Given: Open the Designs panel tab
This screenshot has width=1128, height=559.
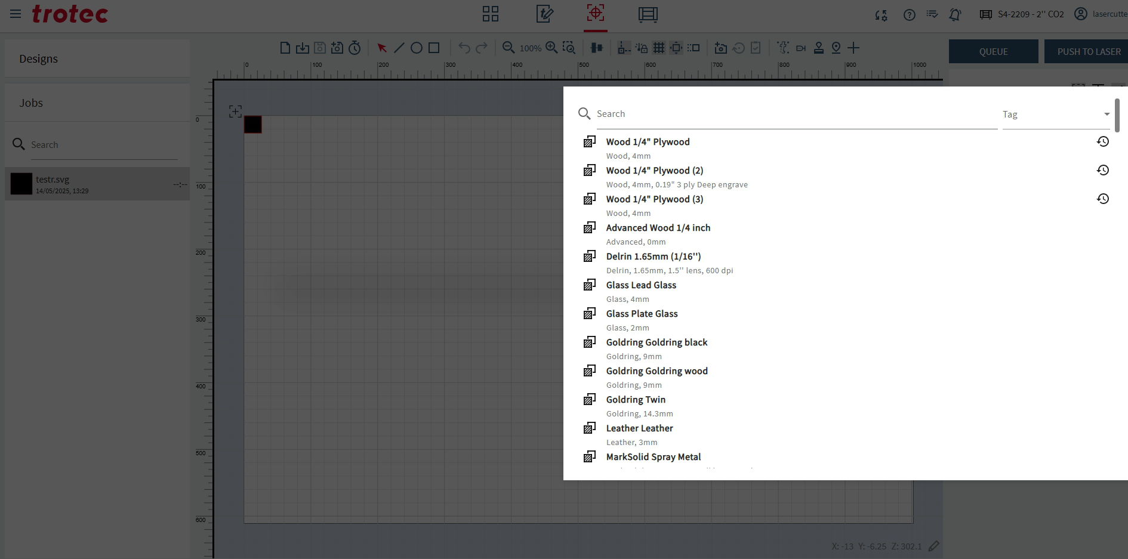Looking at the screenshot, I should click(x=39, y=58).
